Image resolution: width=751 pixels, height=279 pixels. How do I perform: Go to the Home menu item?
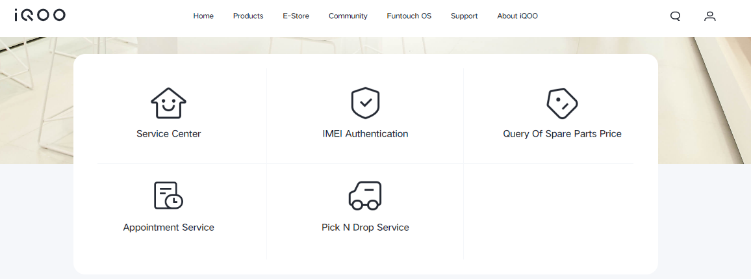click(203, 16)
